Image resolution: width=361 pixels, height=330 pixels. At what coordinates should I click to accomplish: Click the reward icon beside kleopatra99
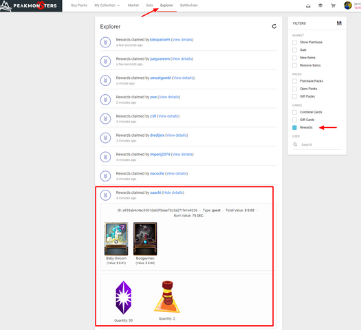tap(105, 43)
